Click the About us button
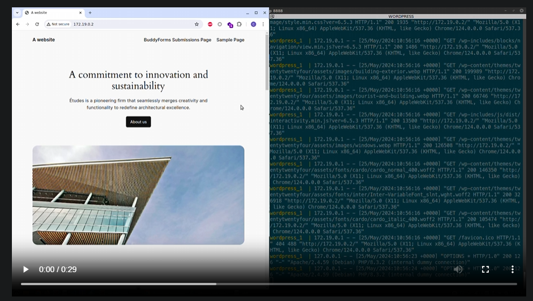Viewport: 533px width, 301px height. coord(138,122)
